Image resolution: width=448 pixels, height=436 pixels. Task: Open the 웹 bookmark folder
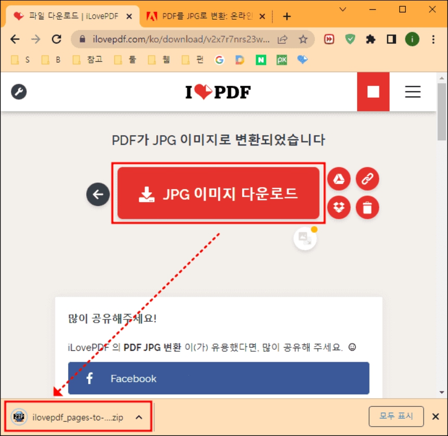pos(159,60)
